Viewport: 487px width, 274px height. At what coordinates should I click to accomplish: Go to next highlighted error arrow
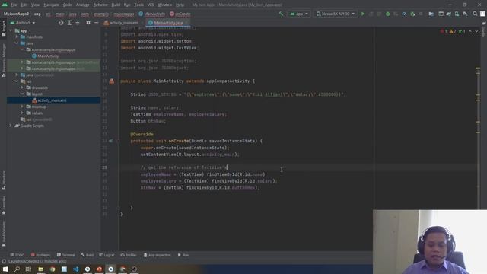476,31
